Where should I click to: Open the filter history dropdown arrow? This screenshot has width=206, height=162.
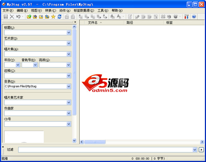pos(195,150)
